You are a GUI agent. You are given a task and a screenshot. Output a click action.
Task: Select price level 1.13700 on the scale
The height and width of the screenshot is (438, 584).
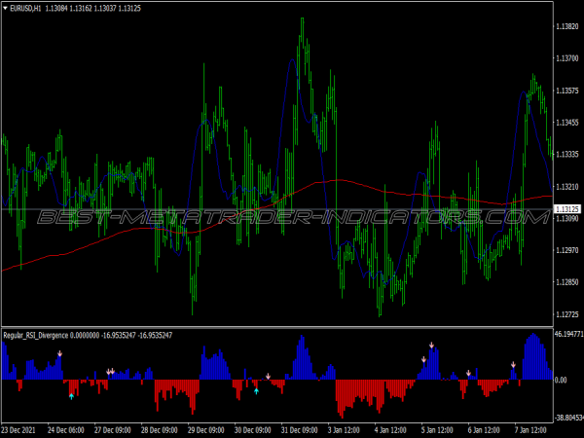tap(567, 58)
